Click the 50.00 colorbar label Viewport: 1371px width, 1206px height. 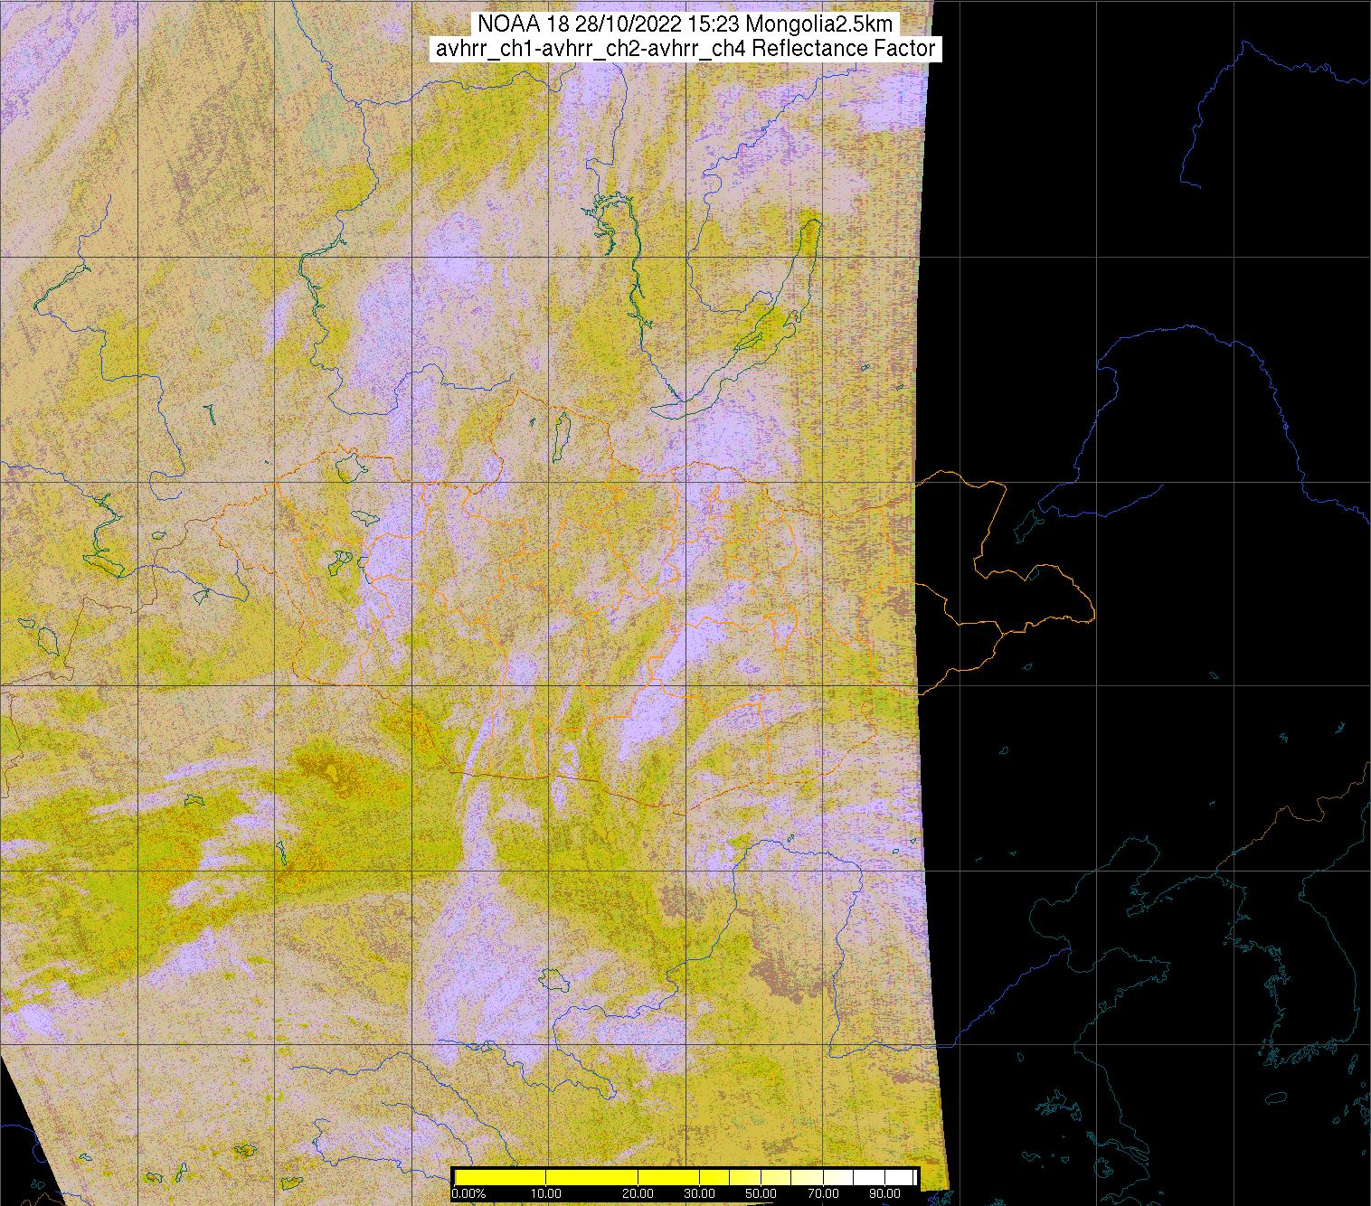761,1194
